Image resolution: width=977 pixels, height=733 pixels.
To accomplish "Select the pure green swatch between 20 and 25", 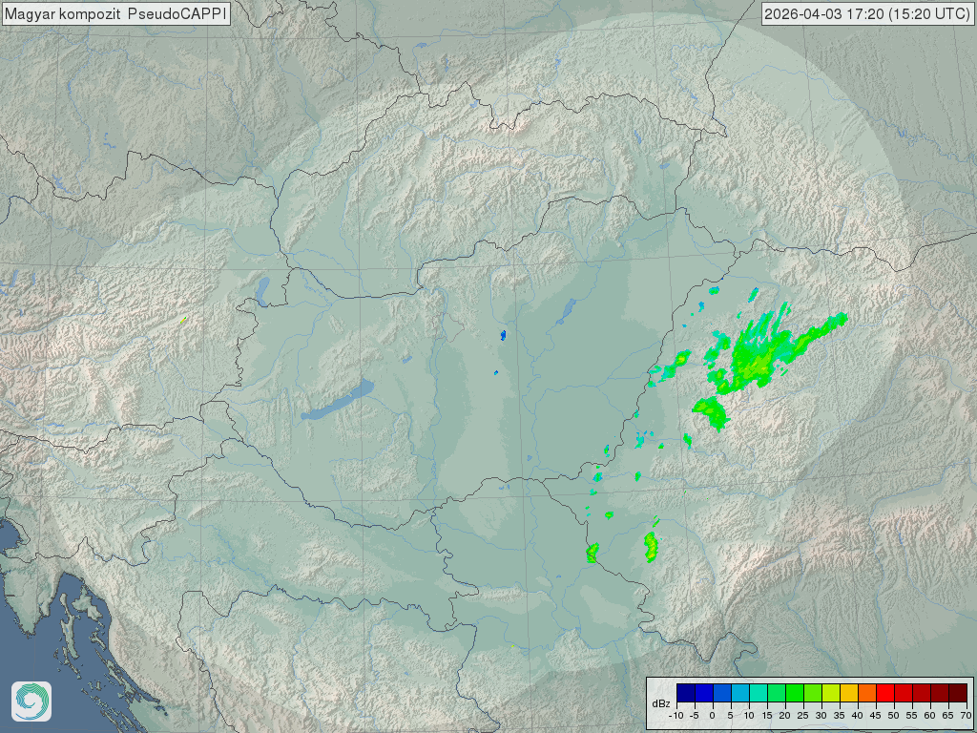I will point(794,693).
